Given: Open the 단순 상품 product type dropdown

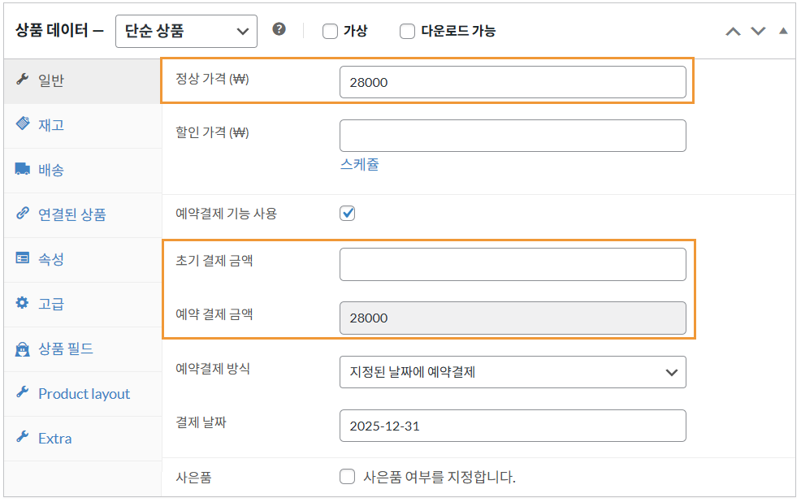Looking at the screenshot, I should [x=186, y=32].
